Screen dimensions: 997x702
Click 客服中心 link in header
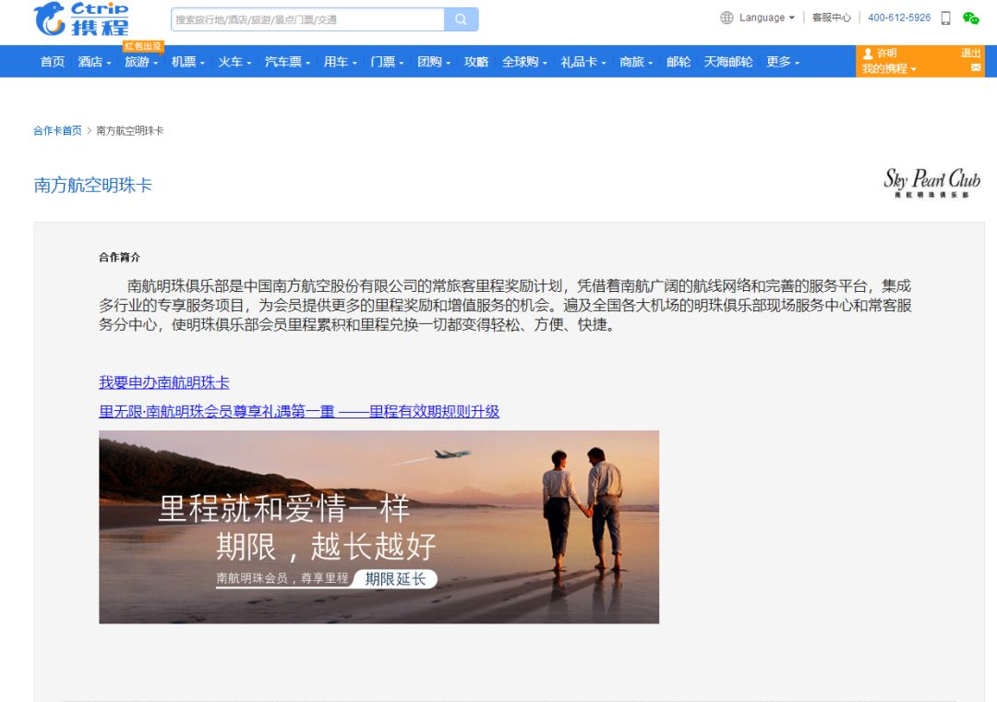(x=831, y=18)
